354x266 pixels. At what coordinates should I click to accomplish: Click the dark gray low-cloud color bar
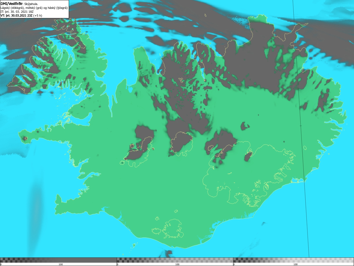[58, 260]
